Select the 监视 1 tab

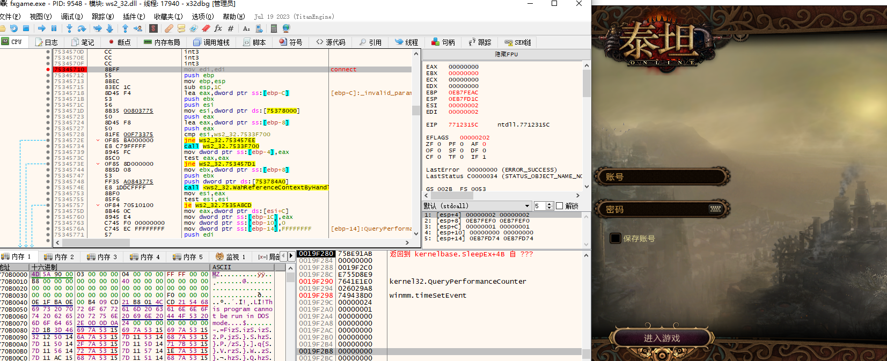[x=231, y=257]
